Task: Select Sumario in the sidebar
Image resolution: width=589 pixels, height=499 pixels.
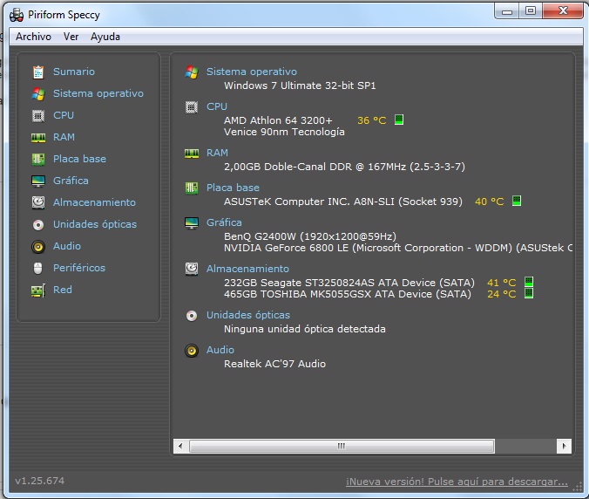Action: 73,72
